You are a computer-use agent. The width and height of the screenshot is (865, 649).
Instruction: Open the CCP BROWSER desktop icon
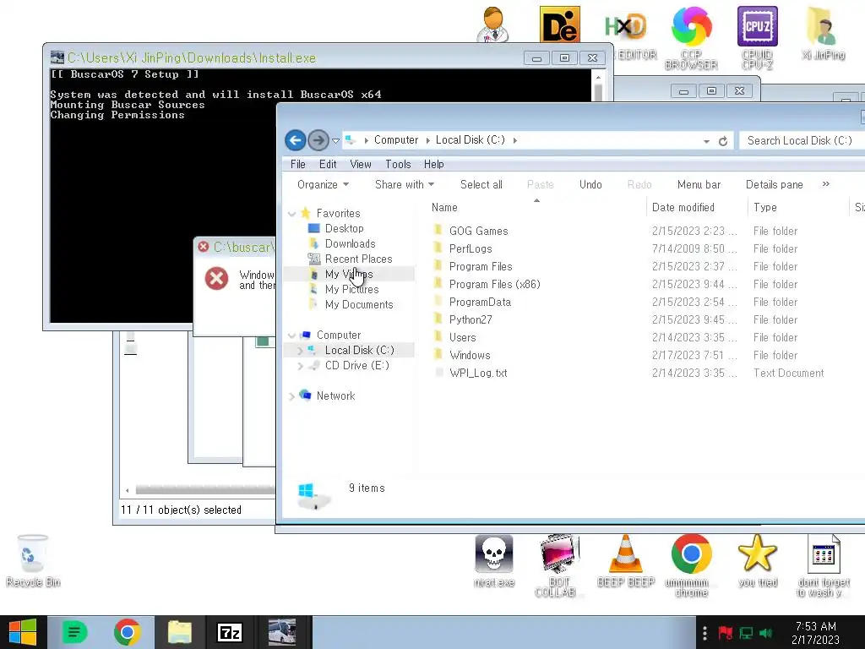(x=691, y=37)
